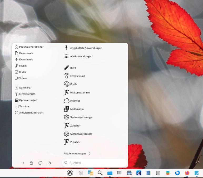Show Angeheftete Anwendungen
The image size is (203, 178).
click(86, 48)
